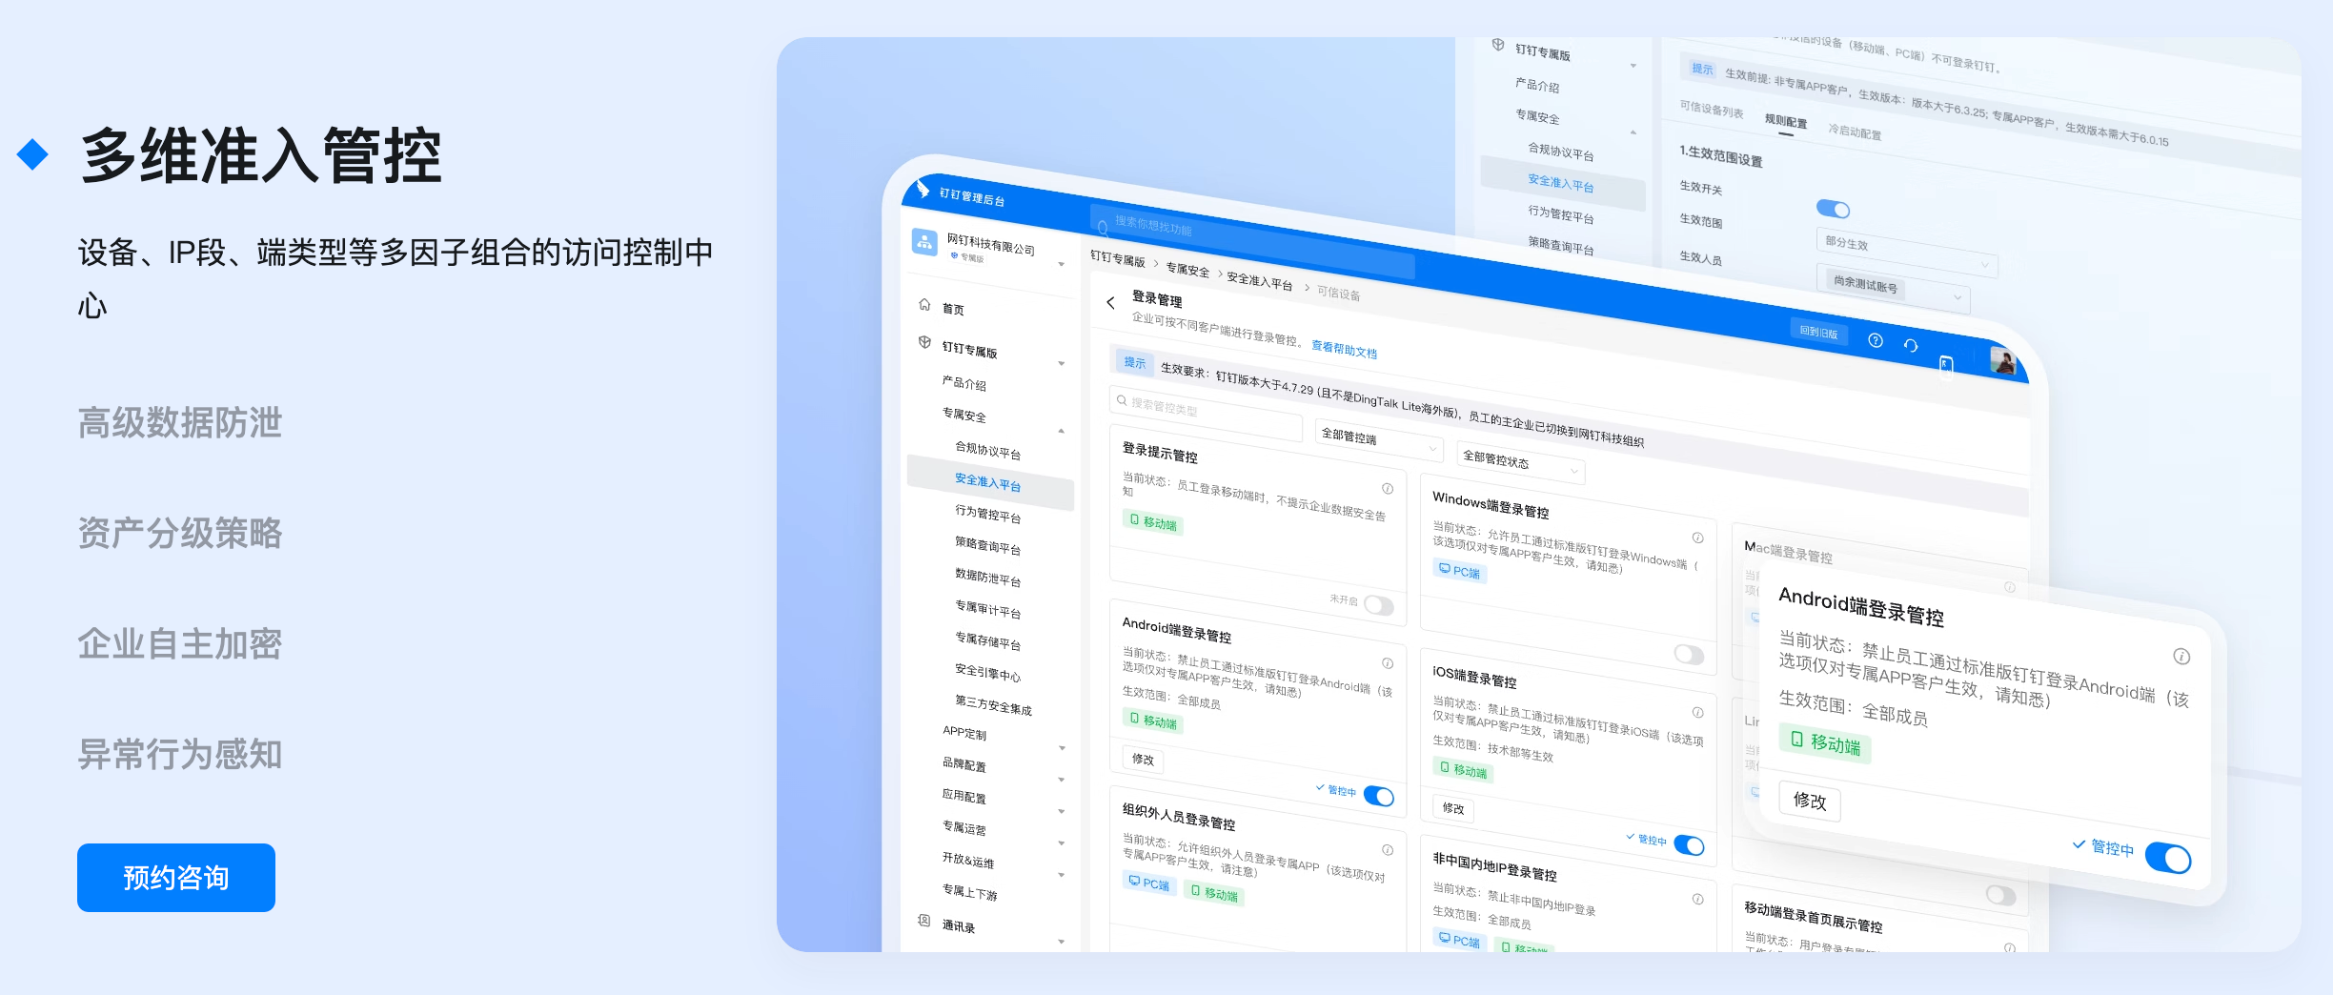Open the 尚余测试账号 dropdown in the background window
This screenshot has height=995, width=2333.
(x=1895, y=290)
